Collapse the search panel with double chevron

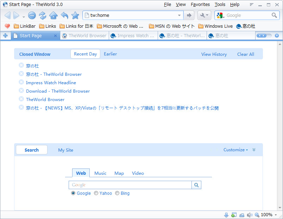tap(254, 150)
